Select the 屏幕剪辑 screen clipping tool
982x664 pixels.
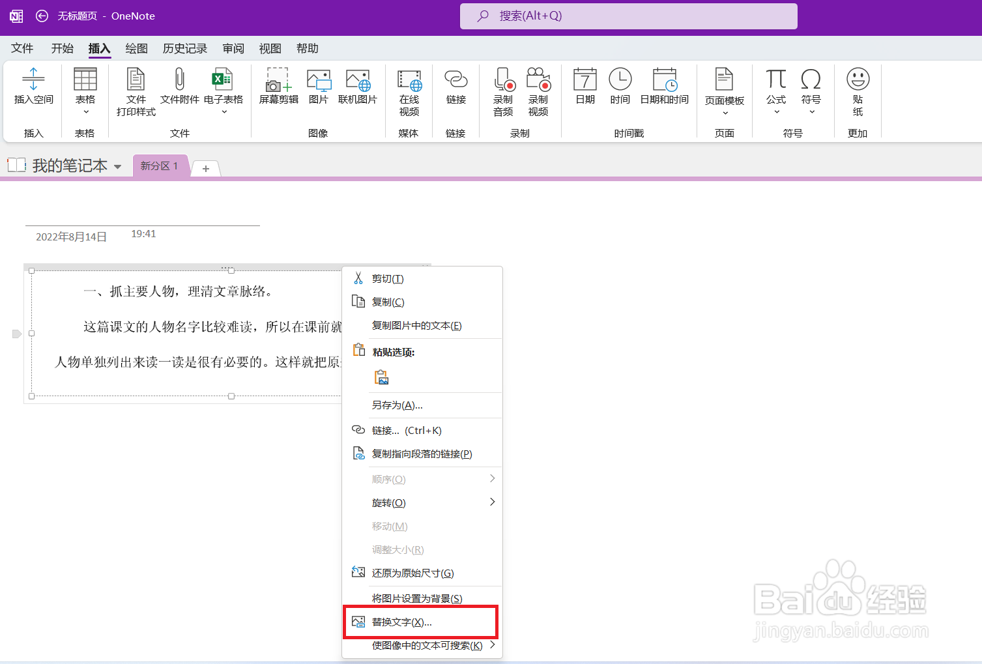[x=278, y=91]
